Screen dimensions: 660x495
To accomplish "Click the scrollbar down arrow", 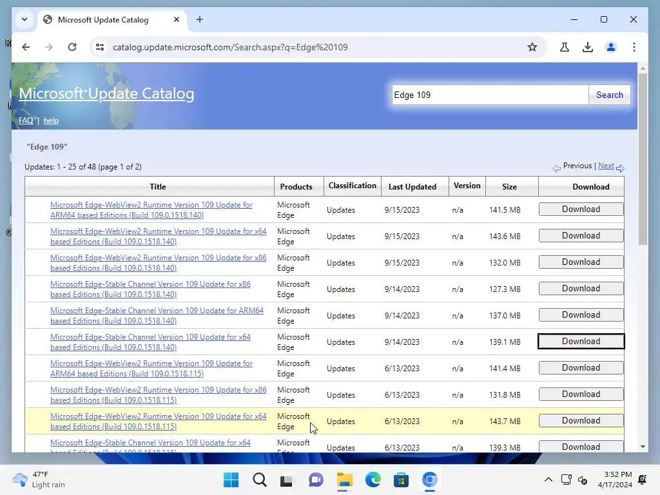I will (x=643, y=447).
